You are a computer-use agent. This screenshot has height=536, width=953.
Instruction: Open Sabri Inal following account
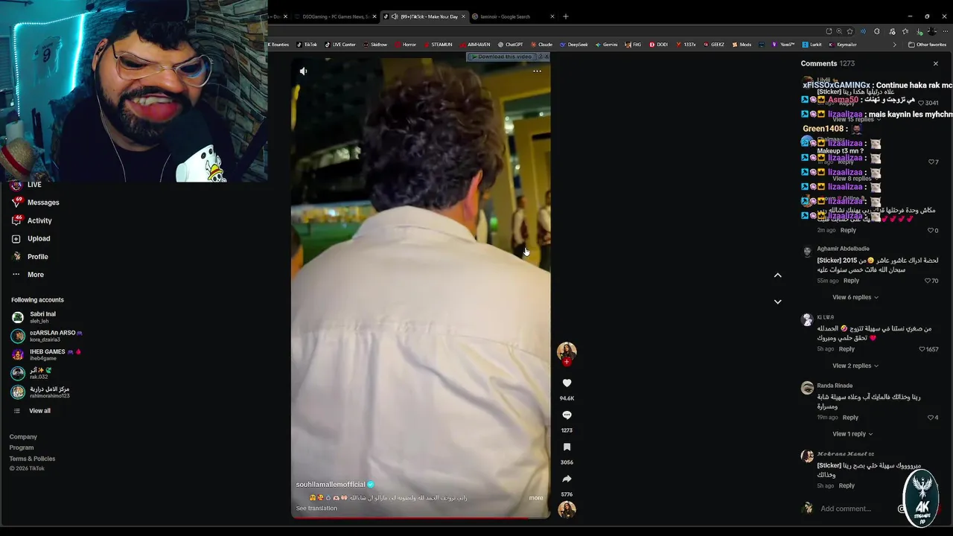click(34, 317)
